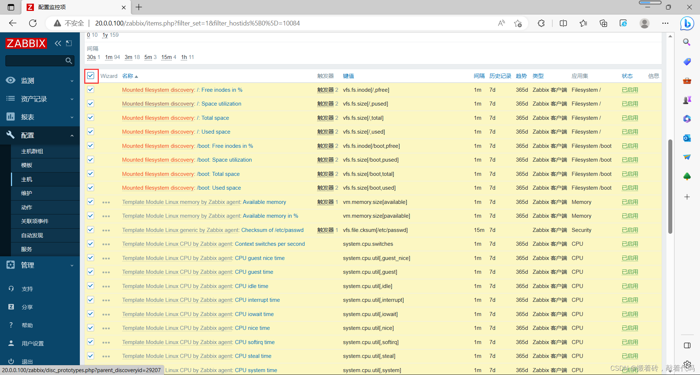This screenshot has height=375, width=700.
Task: Uncheck Context switches per second checkbox
Action: coord(91,244)
